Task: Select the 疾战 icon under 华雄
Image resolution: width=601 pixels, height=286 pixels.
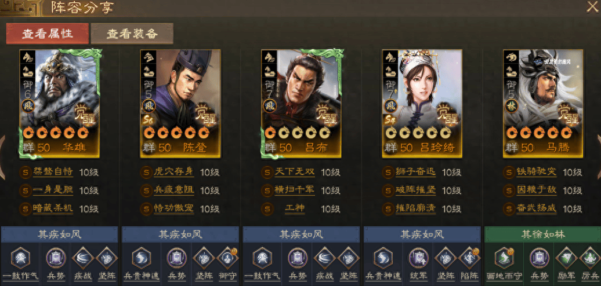Action: [82, 258]
